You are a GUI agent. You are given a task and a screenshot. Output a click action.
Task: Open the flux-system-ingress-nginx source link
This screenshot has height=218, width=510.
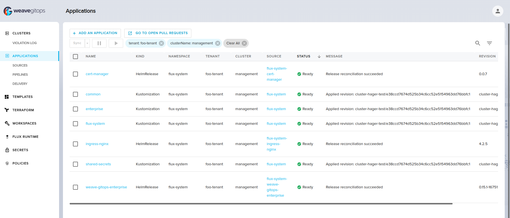pyautogui.click(x=277, y=144)
